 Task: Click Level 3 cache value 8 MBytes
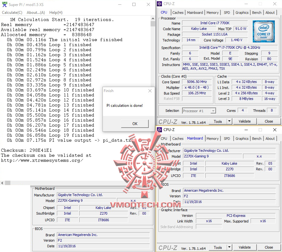[246, 99]
